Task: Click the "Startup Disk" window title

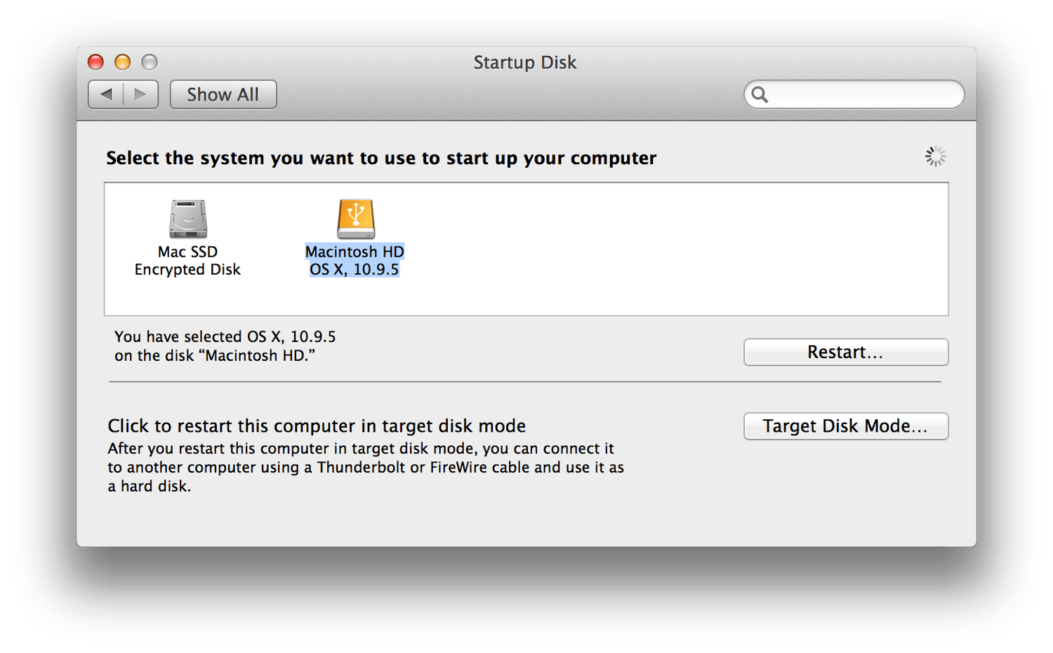Action: point(525,62)
